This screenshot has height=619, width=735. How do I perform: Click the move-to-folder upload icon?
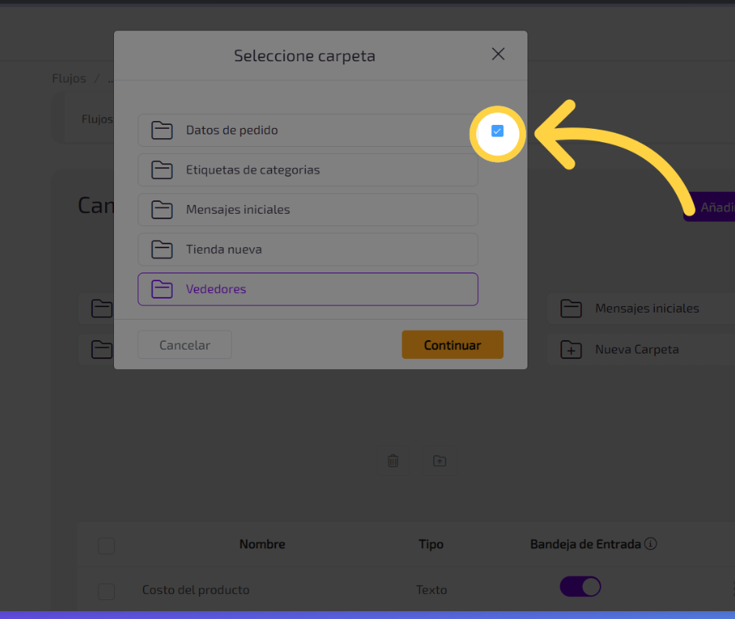pyautogui.click(x=439, y=461)
